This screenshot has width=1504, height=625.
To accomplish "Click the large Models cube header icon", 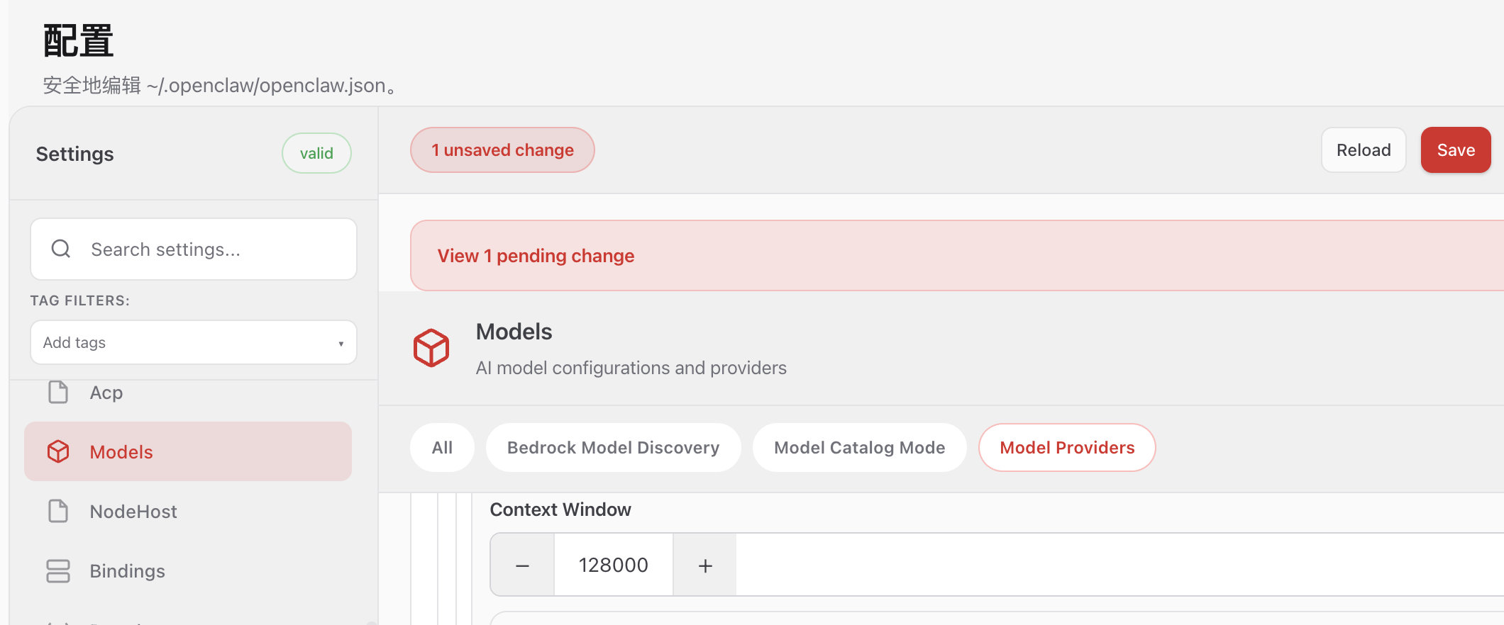I will pyautogui.click(x=431, y=347).
